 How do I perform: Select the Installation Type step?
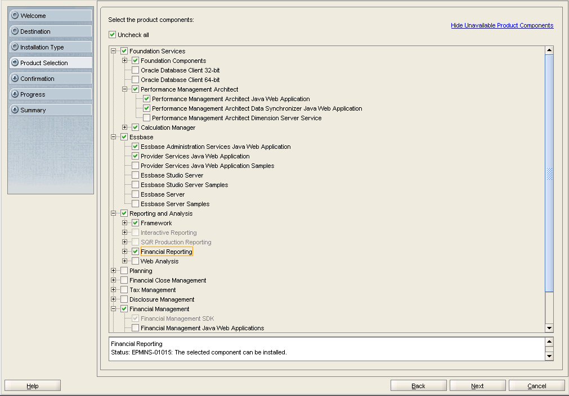(x=51, y=47)
